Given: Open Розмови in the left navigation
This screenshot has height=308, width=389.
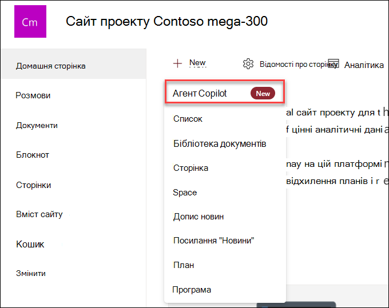Looking at the screenshot, I should click(33, 95).
